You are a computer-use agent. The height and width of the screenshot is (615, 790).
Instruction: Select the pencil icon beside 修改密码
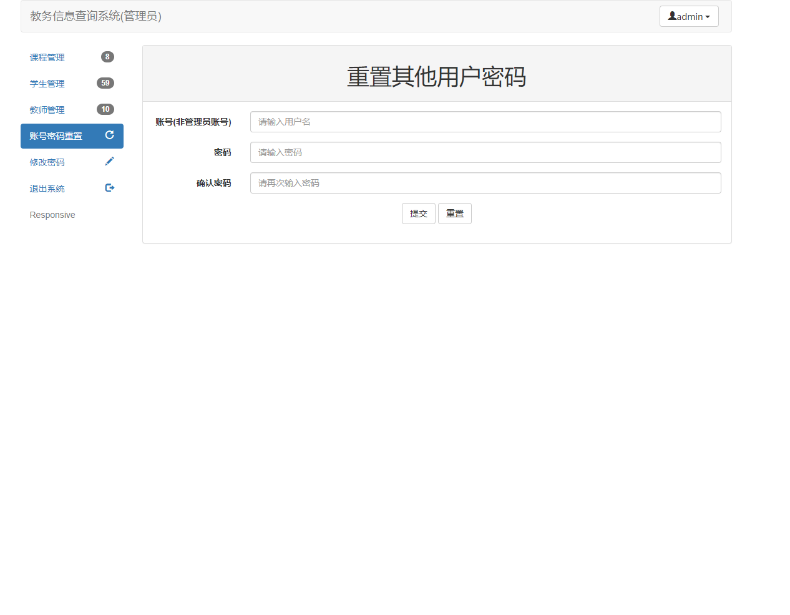(x=109, y=161)
